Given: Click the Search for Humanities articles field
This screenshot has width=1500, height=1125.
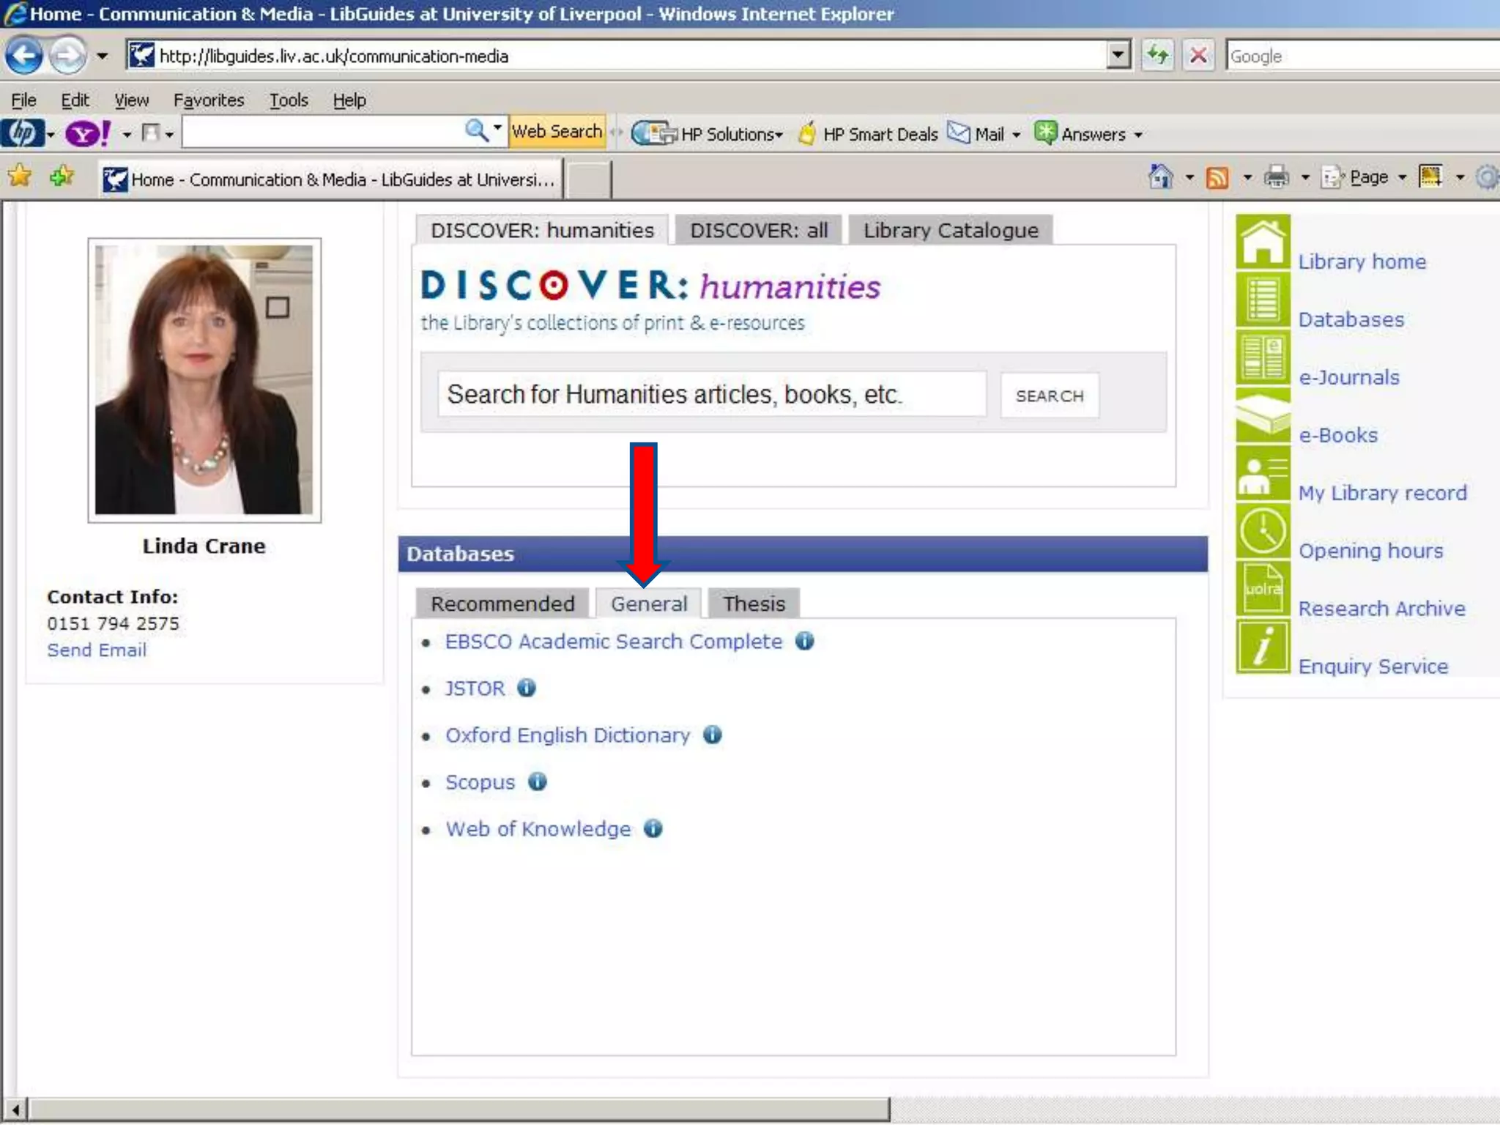Looking at the screenshot, I should pyautogui.click(x=711, y=395).
